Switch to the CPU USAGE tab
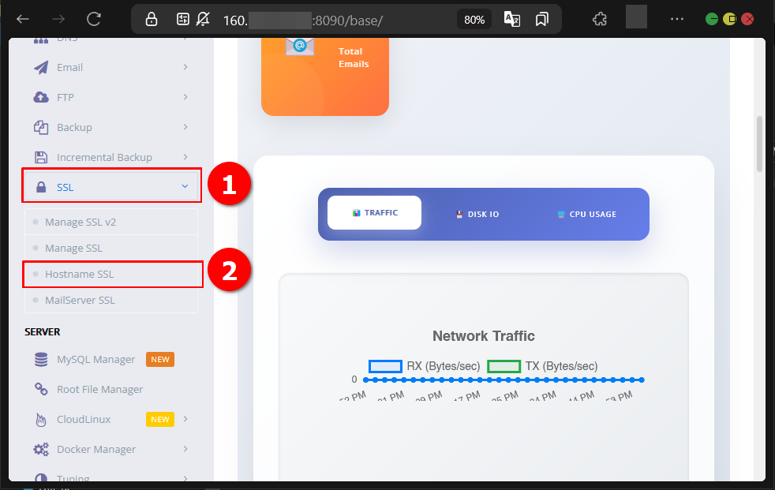The height and width of the screenshot is (490, 775). click(x=586, y=215)
